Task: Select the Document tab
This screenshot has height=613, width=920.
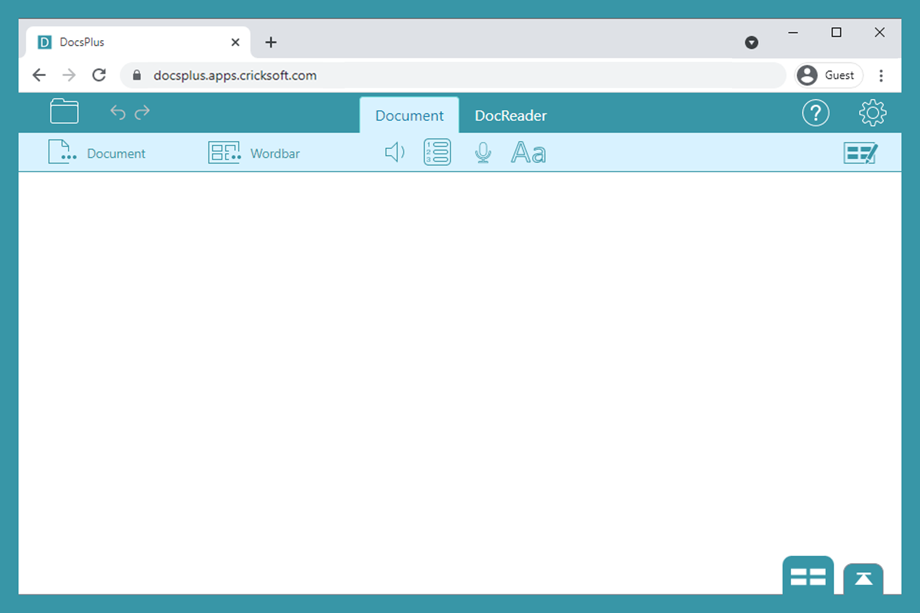Action: point(409,116)
